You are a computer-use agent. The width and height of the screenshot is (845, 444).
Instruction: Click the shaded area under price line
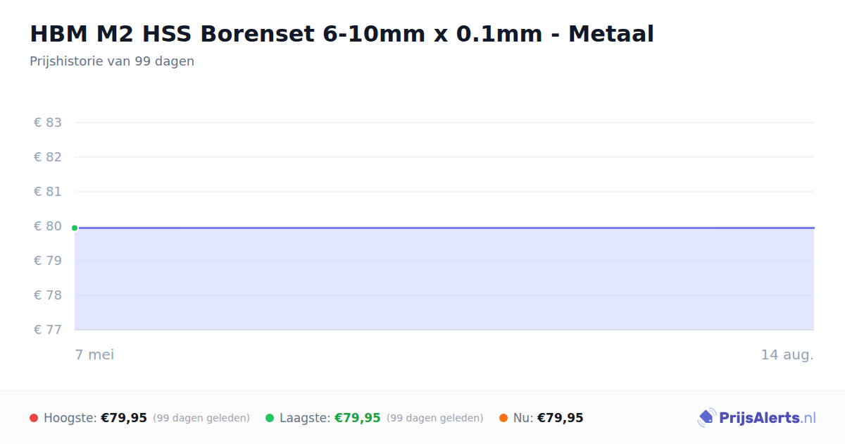[444, 279]
